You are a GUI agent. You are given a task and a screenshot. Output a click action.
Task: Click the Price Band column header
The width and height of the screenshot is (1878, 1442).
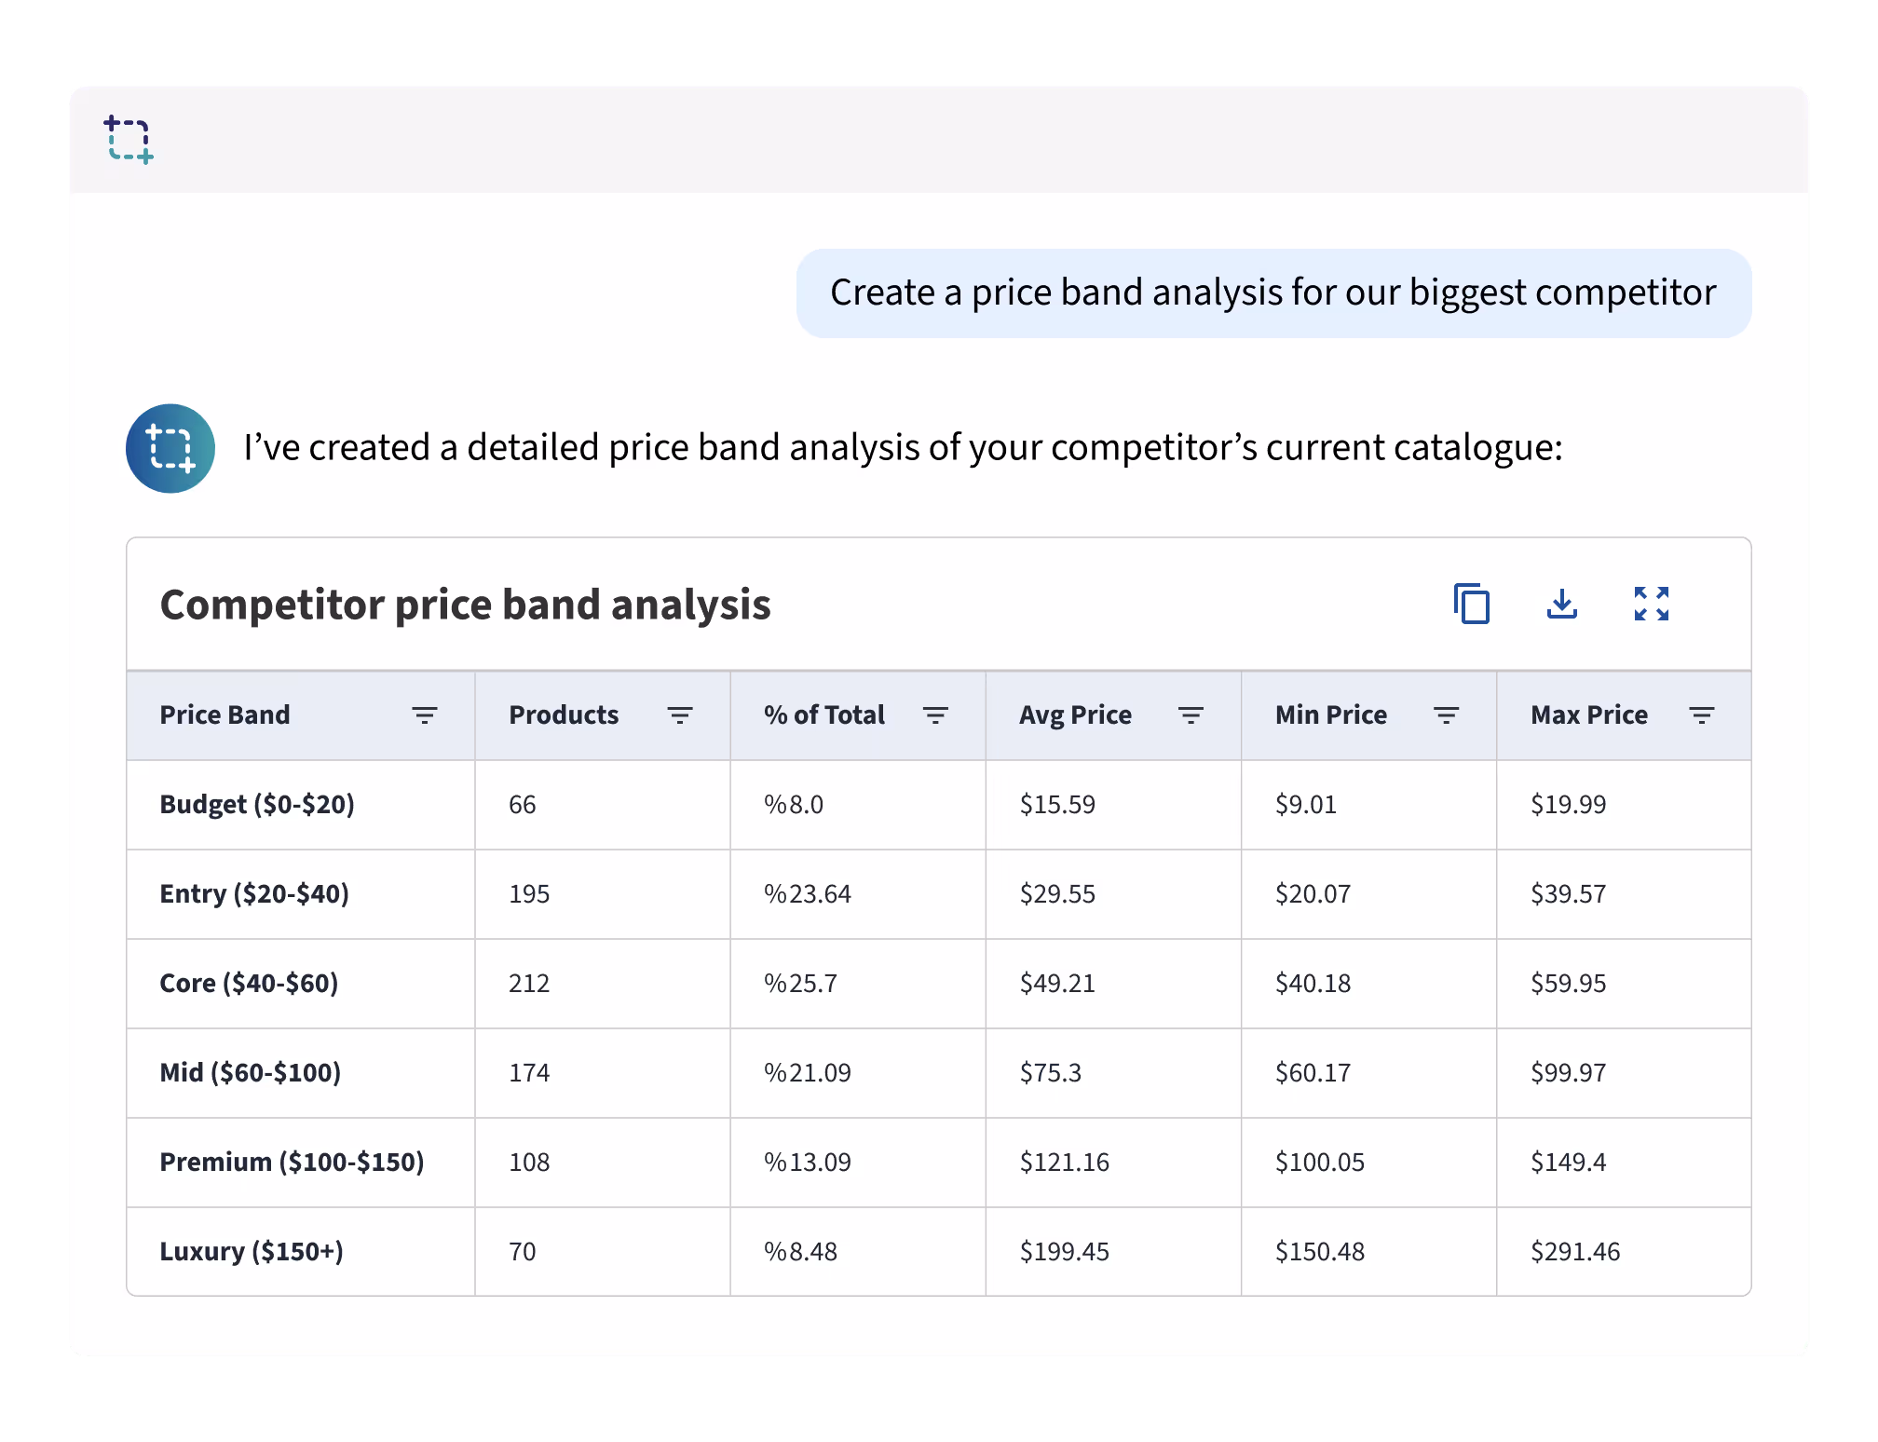coord(225,715)
